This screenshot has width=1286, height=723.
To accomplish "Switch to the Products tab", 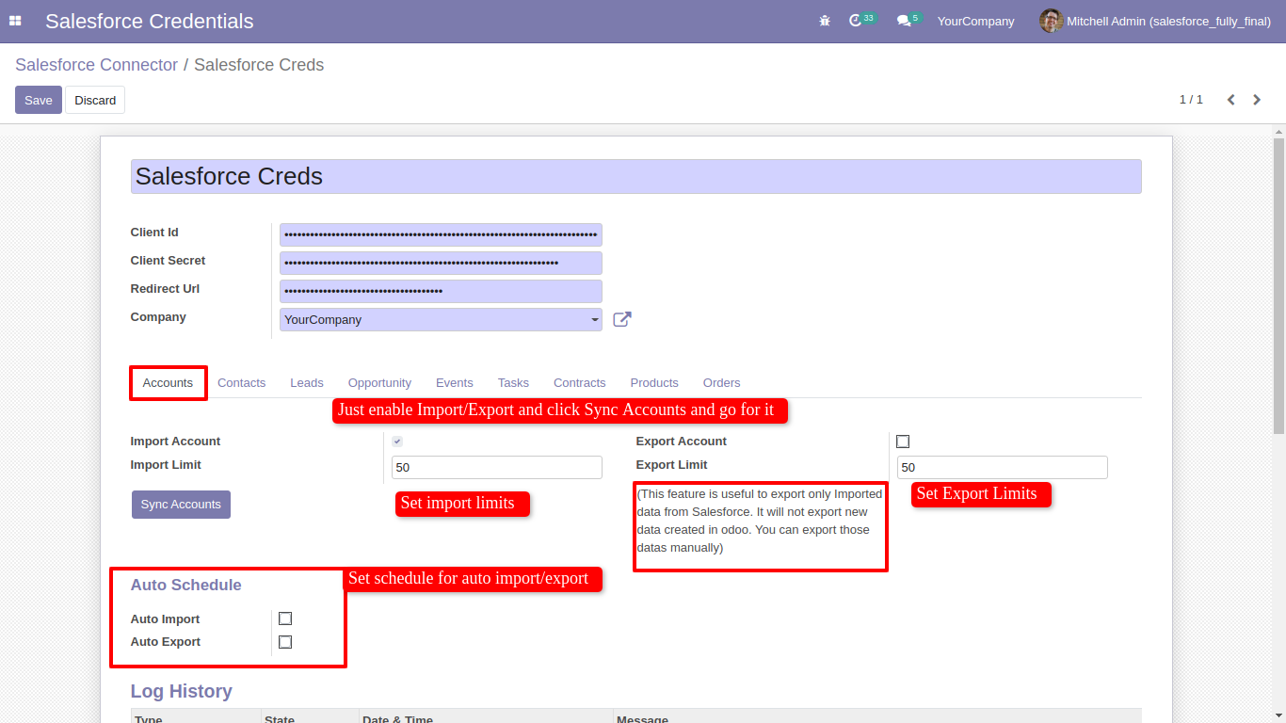I will click(654, 383).
